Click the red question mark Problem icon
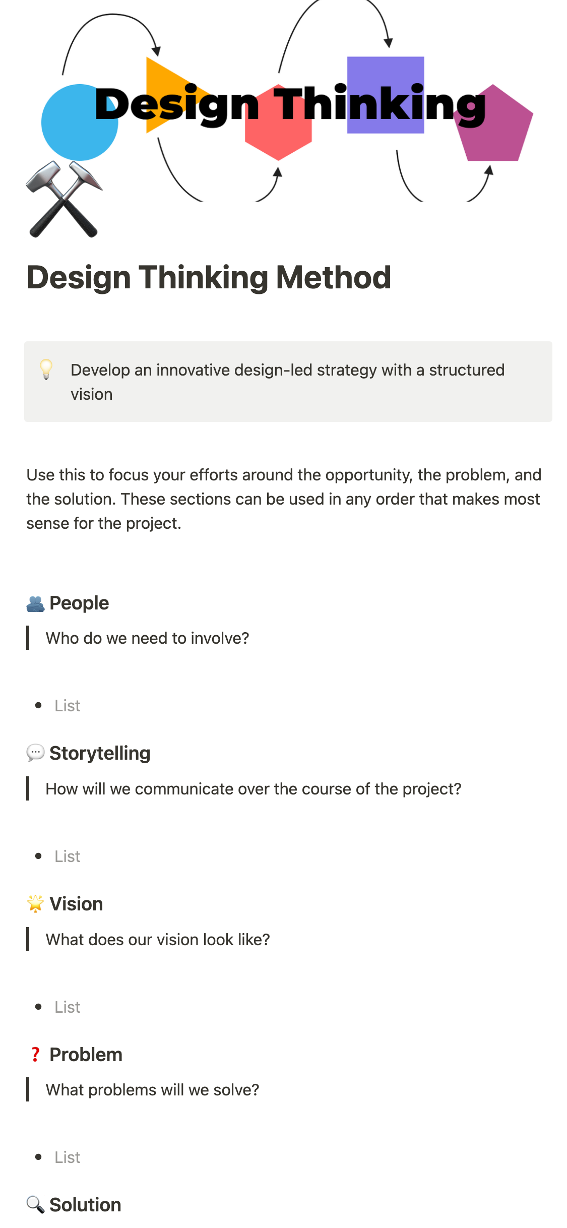The height and width of the screenshot is (1228, 567). [x=35, y=1055]
